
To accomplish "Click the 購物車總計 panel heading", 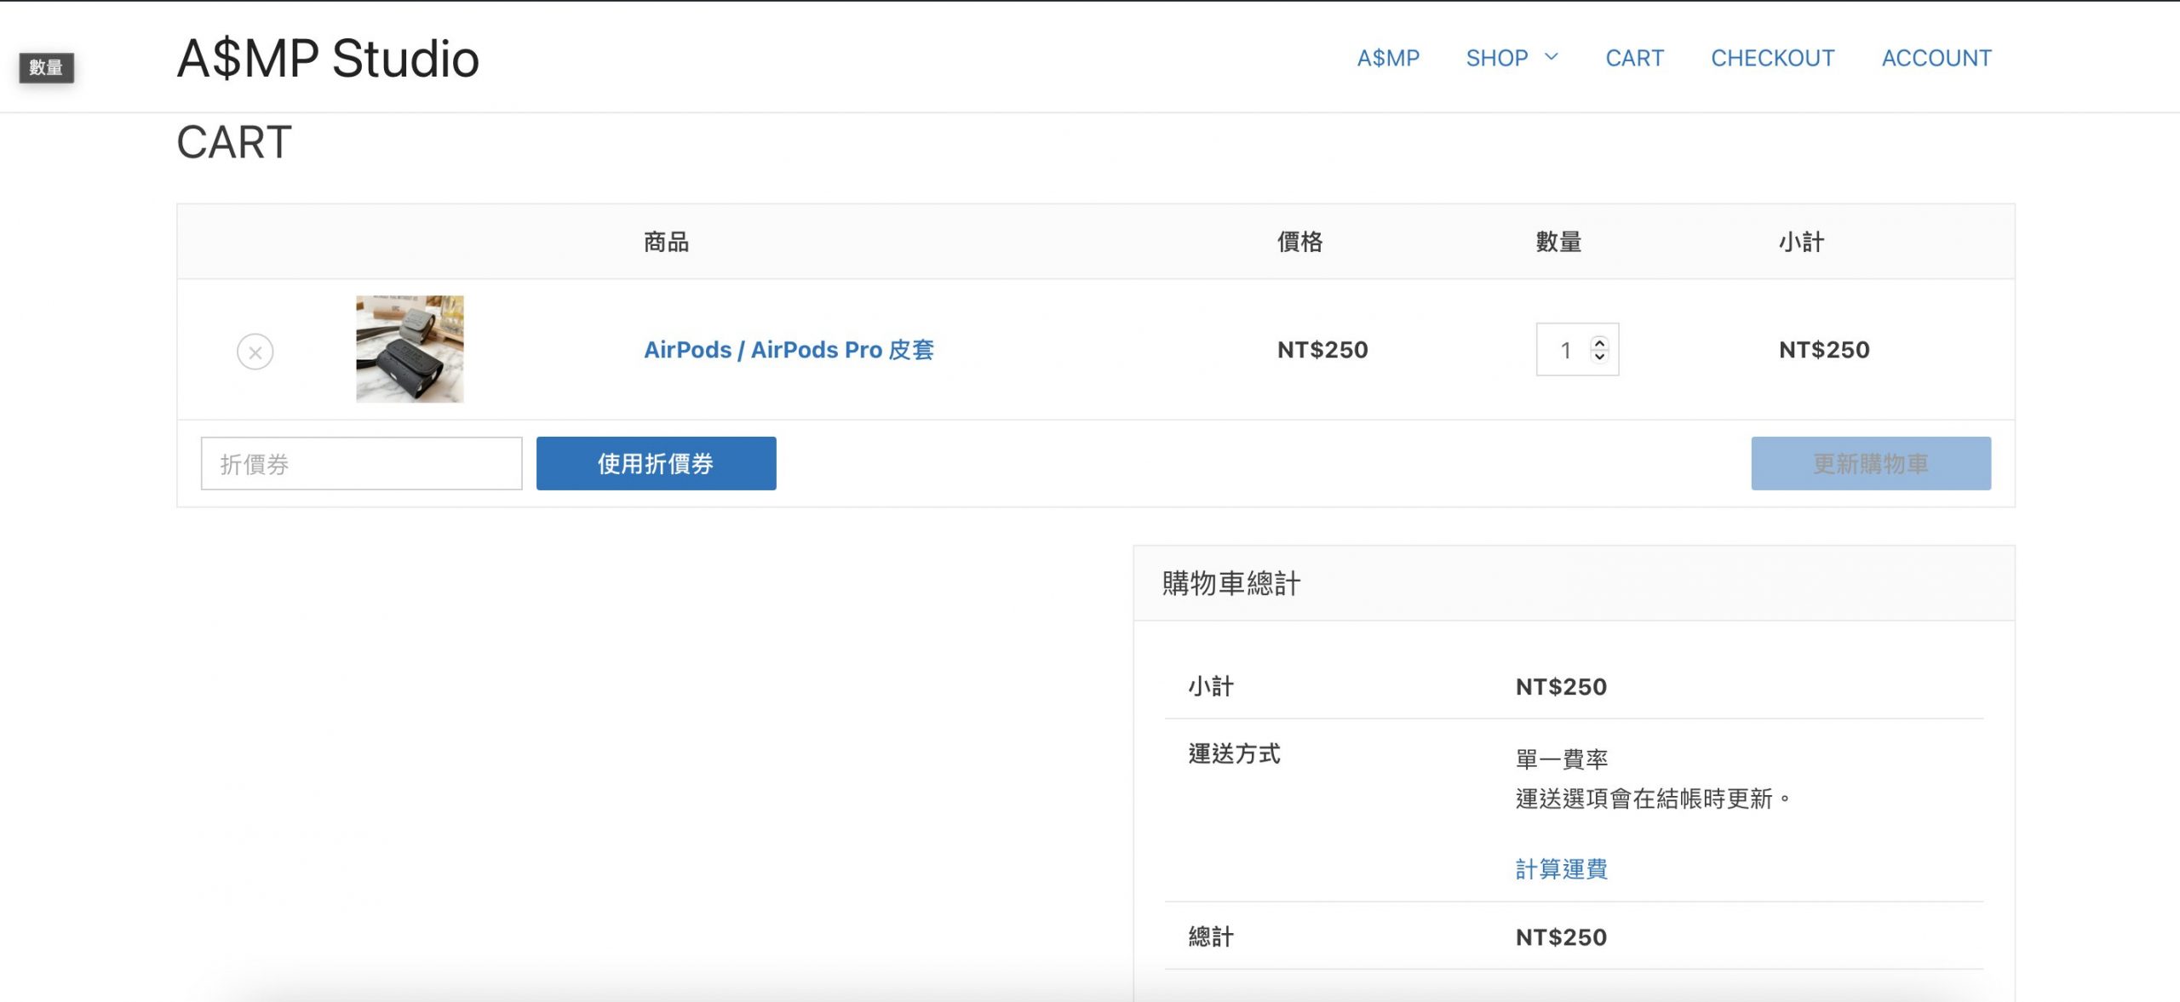I will coord(1231,584).
